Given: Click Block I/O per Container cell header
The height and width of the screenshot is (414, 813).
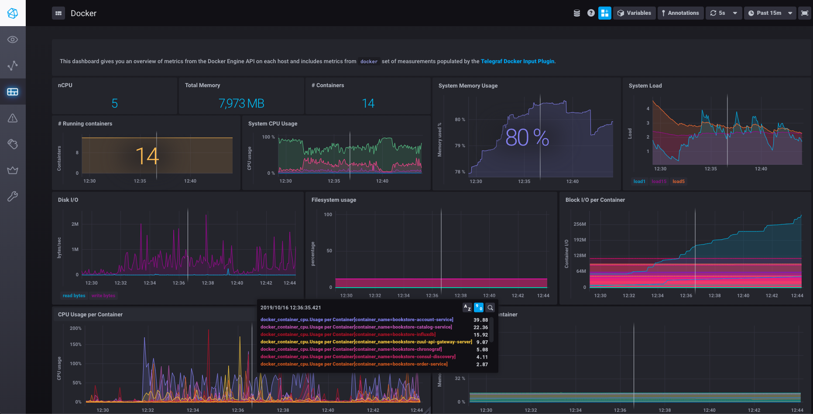Looking at the screenshot, I should [x=595, y=200].
